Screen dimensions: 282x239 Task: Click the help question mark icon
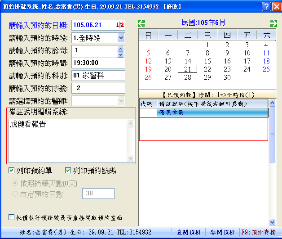point(265,6)
